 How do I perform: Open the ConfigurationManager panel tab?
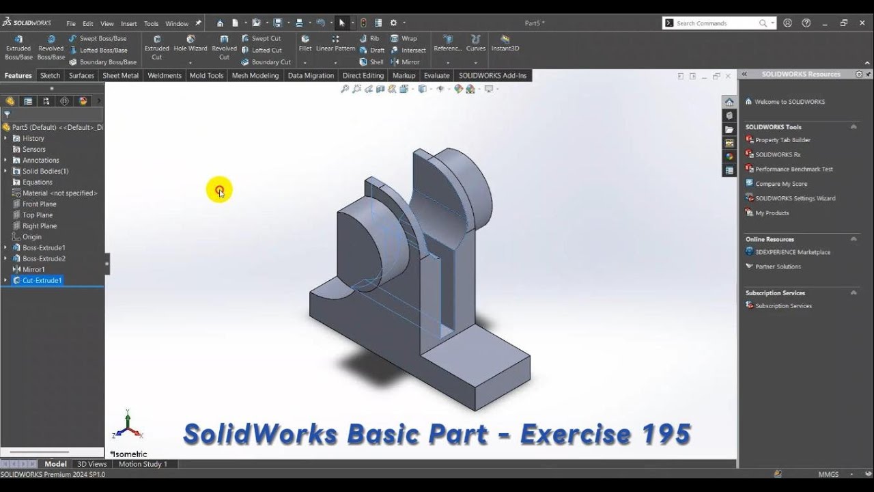click(x=46, y=101)
